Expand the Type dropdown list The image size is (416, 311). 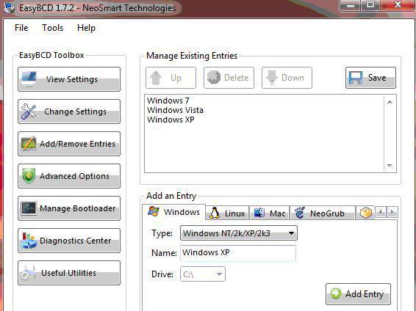239,233
